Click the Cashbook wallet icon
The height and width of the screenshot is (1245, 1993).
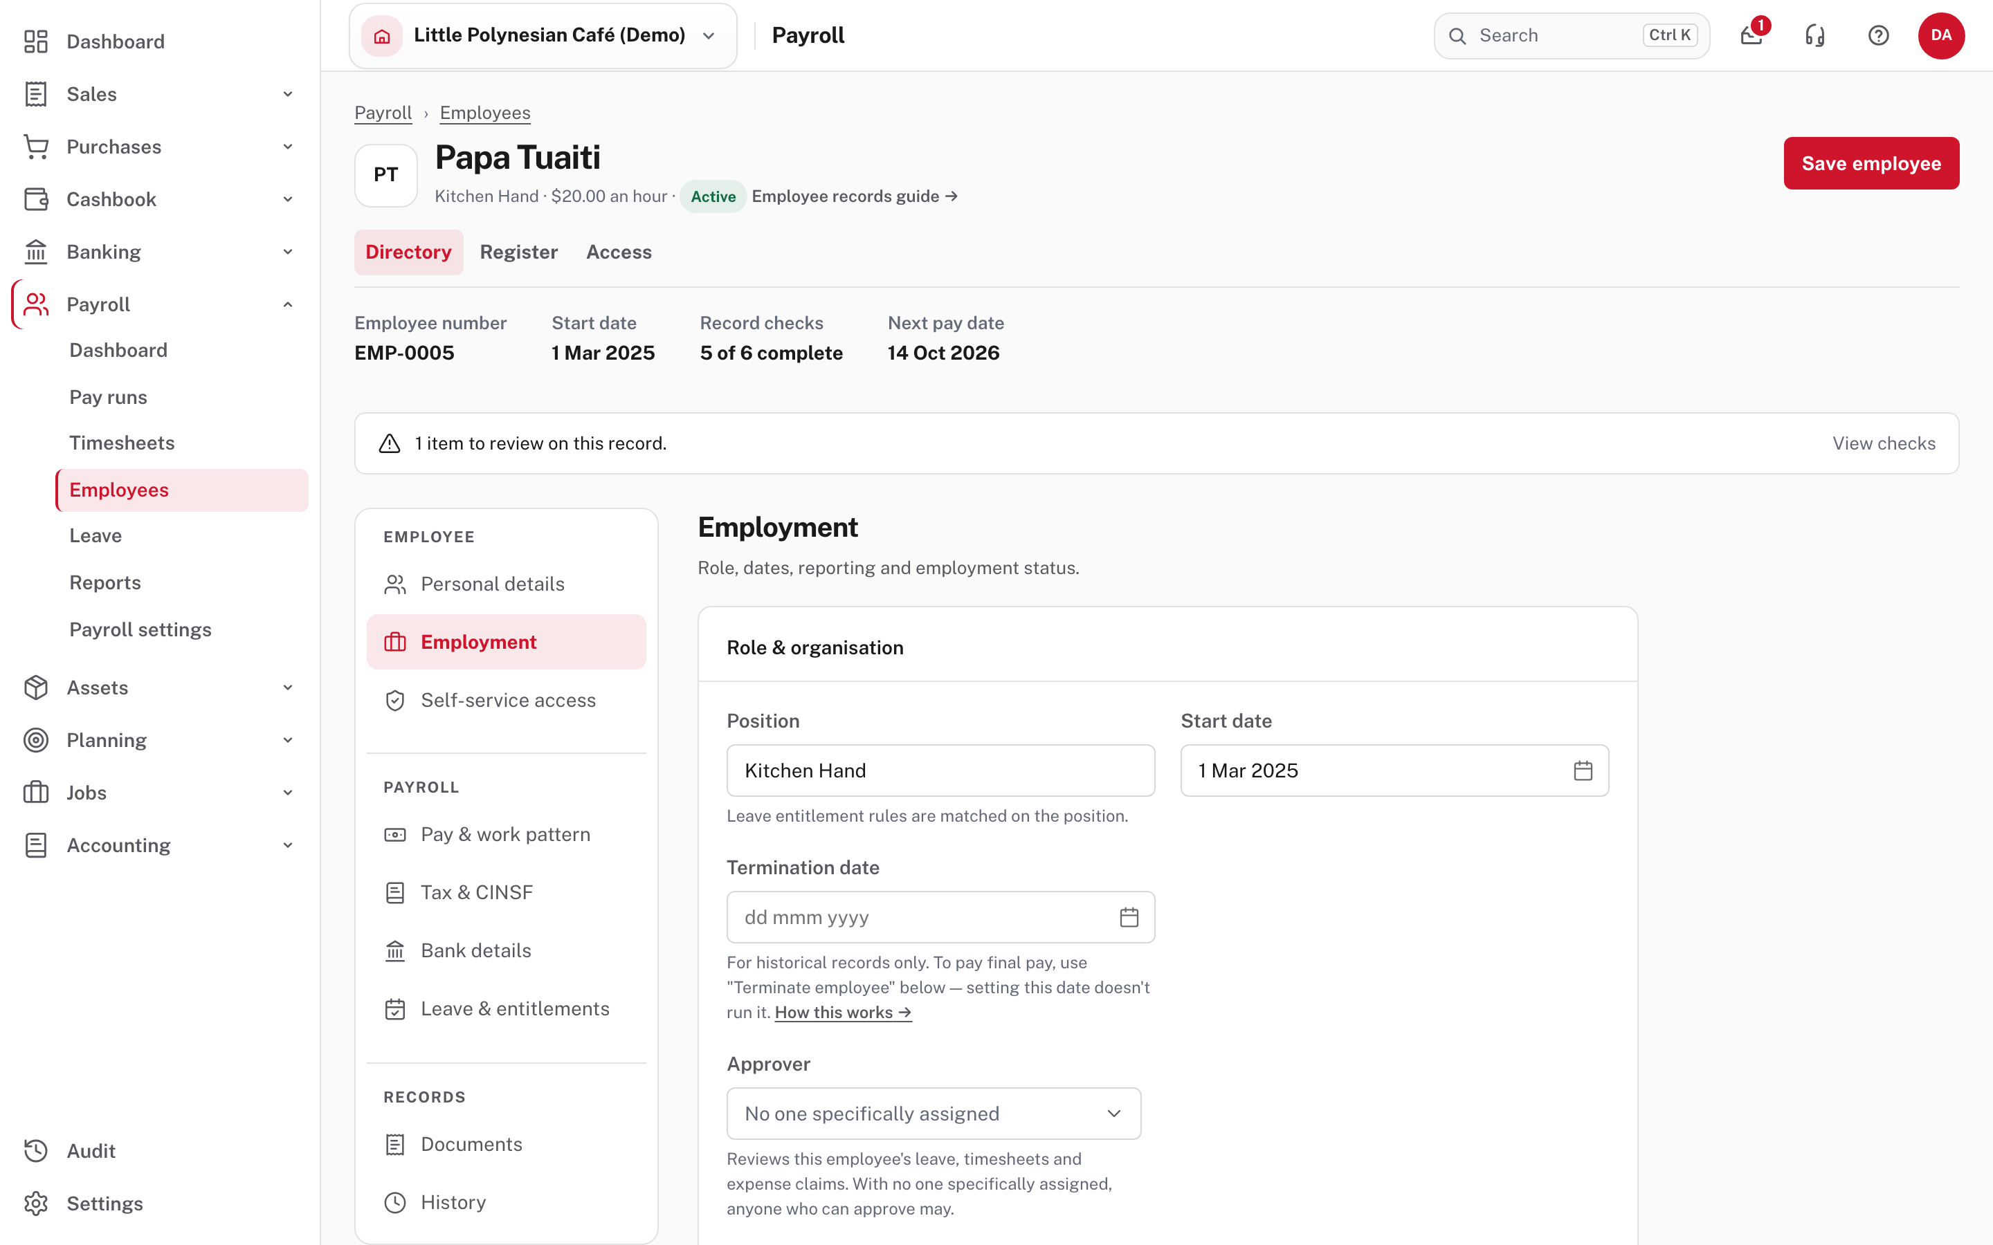tap(35, 199)
